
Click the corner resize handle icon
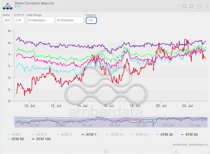[x=208, y=152]
